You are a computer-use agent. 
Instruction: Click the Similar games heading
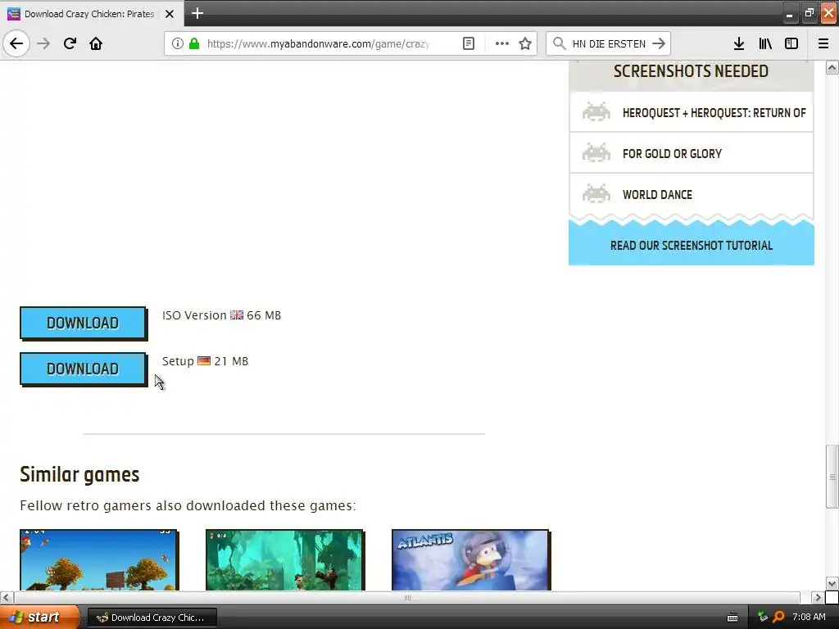[79, 474]
